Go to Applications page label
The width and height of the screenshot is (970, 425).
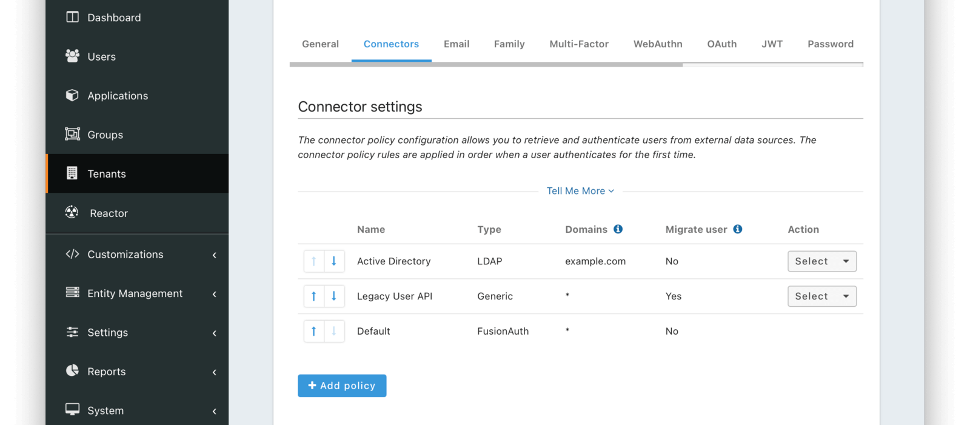[x=118, y=96]
